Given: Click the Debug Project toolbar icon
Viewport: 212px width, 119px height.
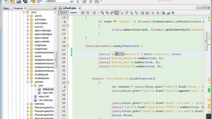Looking at the screenshot, I should click(x=97, y=1).
